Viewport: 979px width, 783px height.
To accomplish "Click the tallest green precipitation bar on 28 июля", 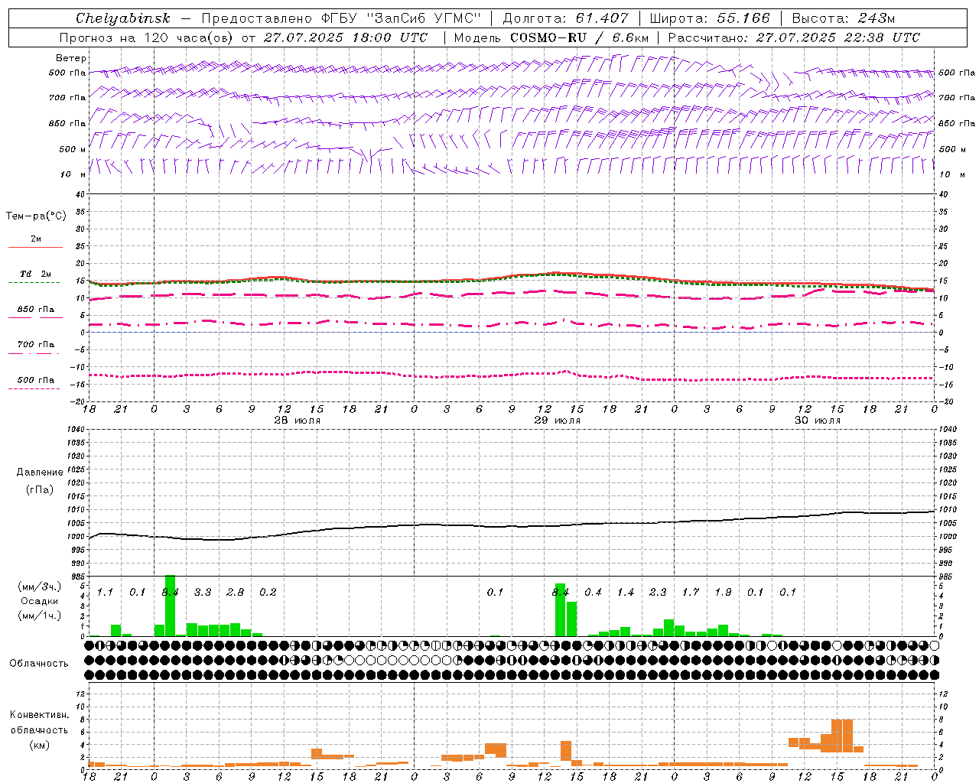I will (170, 606).
